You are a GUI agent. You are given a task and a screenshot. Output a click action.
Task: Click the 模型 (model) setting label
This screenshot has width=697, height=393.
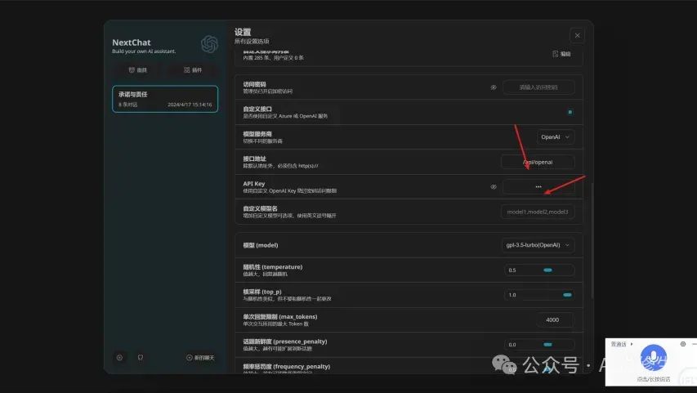pos(261,245)
